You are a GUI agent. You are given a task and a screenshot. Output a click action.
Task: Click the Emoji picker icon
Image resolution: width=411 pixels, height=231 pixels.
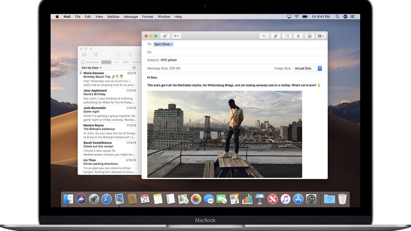pyautogui.click(x=309, y=36)
